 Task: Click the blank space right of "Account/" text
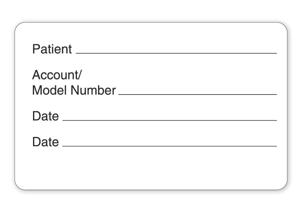174,75
